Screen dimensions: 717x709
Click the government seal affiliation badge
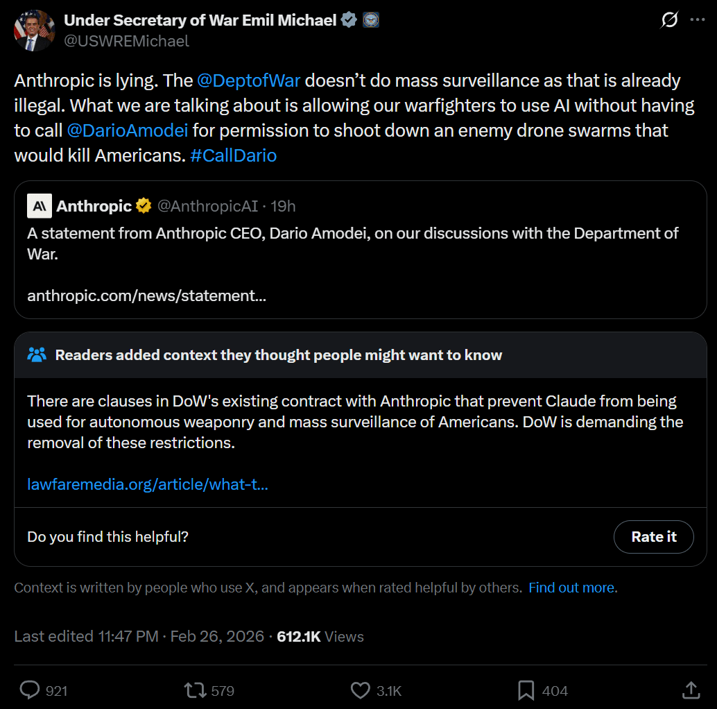coord(371,20)
